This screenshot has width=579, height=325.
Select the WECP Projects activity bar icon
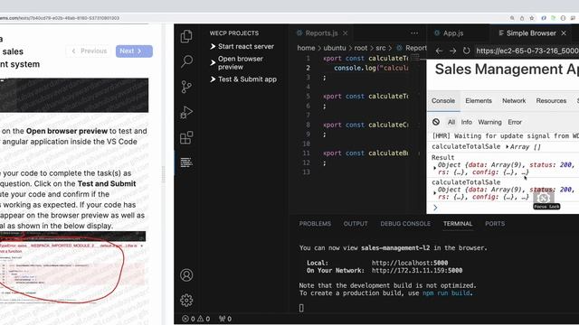pos(186,162)
